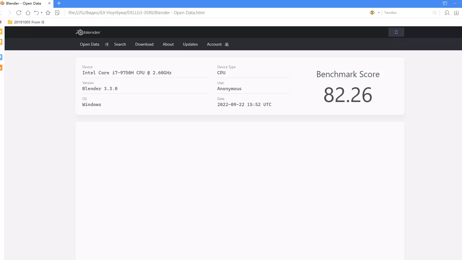Expand the 20191005 From IE bookmarks folder
This screenshot has width=462, height=260.
[26, 22]
